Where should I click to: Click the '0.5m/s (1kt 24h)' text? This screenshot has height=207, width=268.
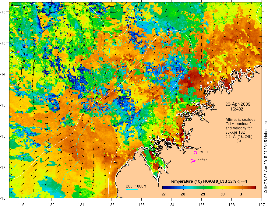(239, 137)
